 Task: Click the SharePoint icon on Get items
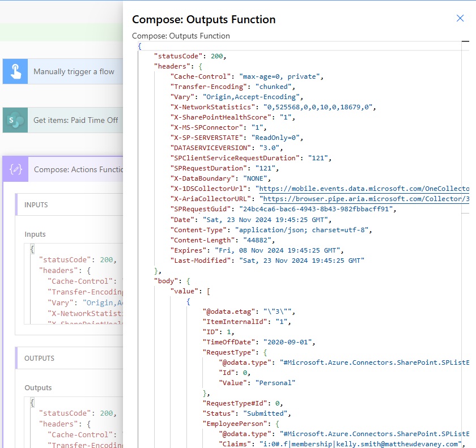pos(15,120)
